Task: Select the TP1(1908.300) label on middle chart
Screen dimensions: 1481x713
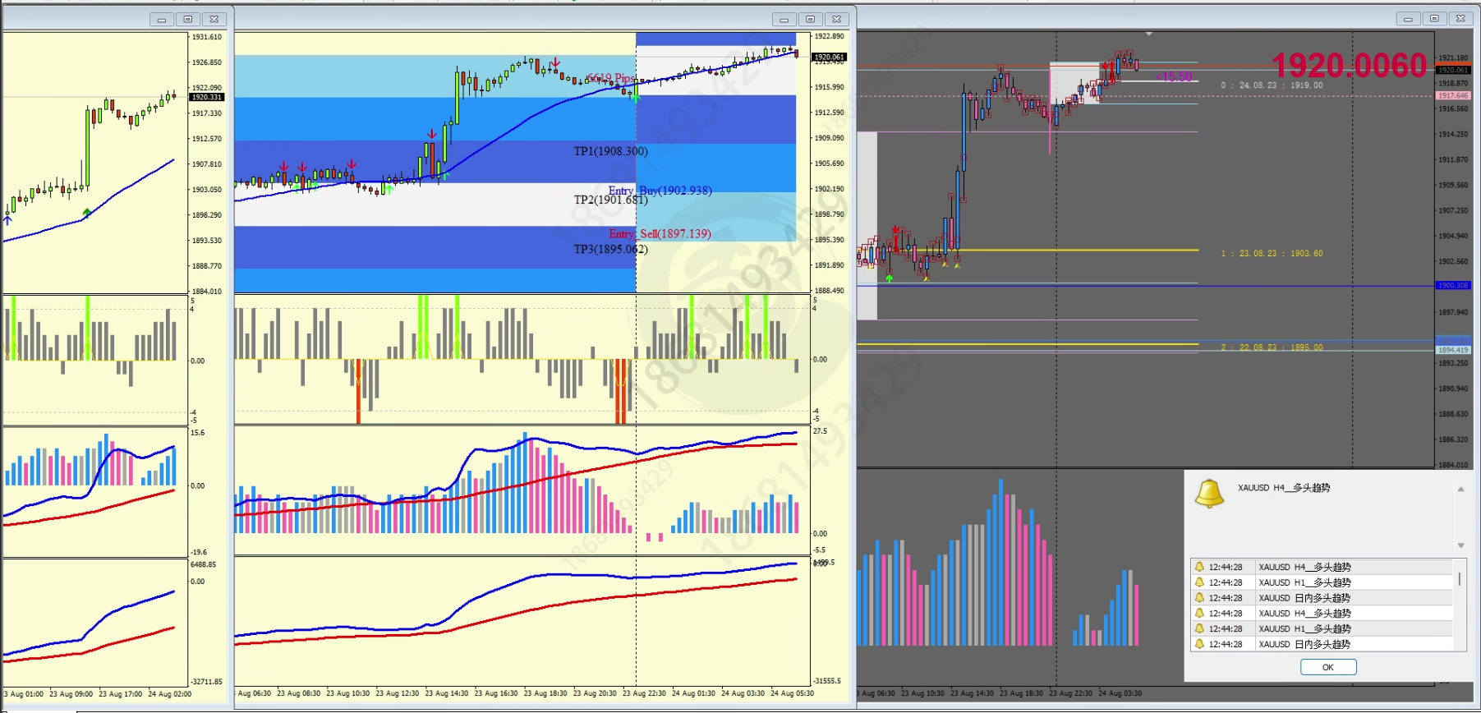Action: click(610, 151)
